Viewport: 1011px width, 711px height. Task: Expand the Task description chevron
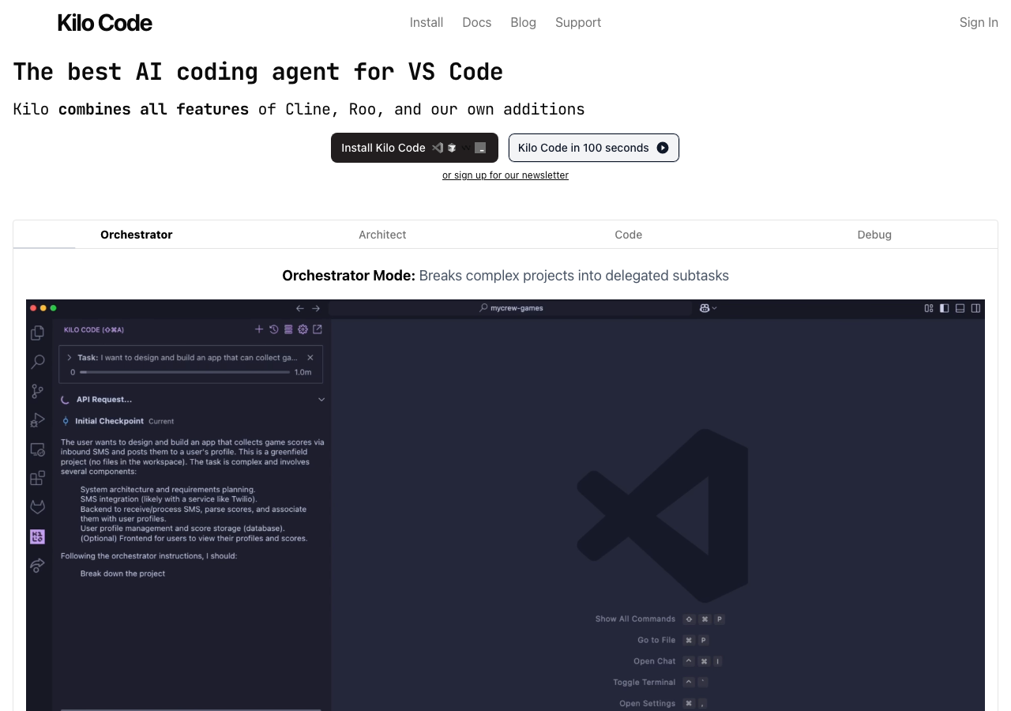point(70,358)
